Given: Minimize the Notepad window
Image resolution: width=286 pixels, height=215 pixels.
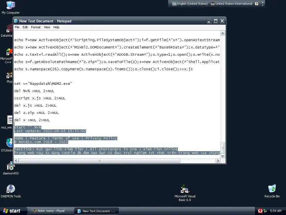Looking at the screenshot, I should pos(209,21).
